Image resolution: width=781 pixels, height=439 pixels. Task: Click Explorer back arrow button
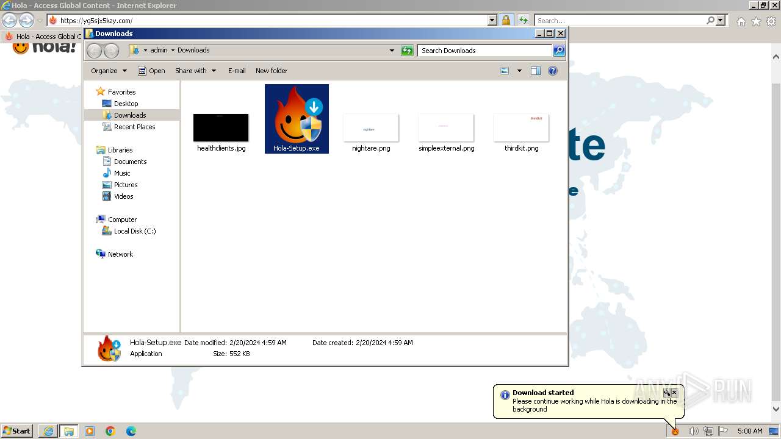(94, 51)
